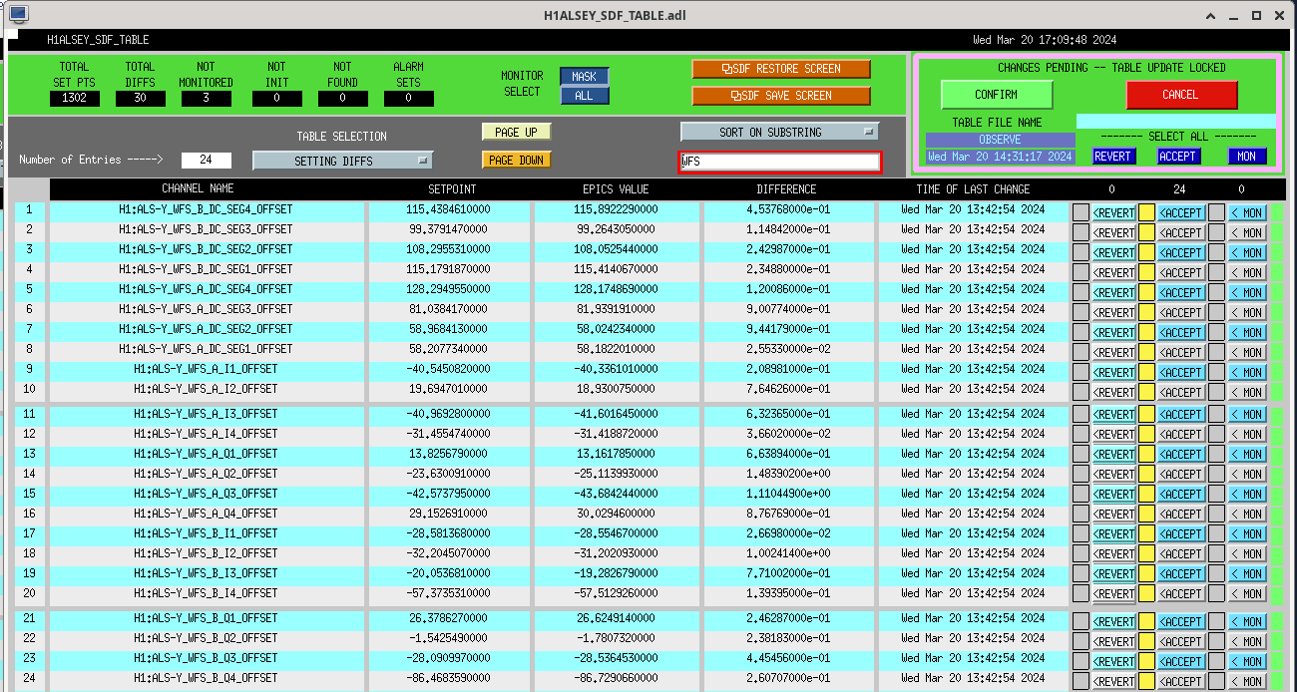This screenshot has width=1297, height=692.
Task: Focus the substring field containing WFS
Action: point(779,162)
